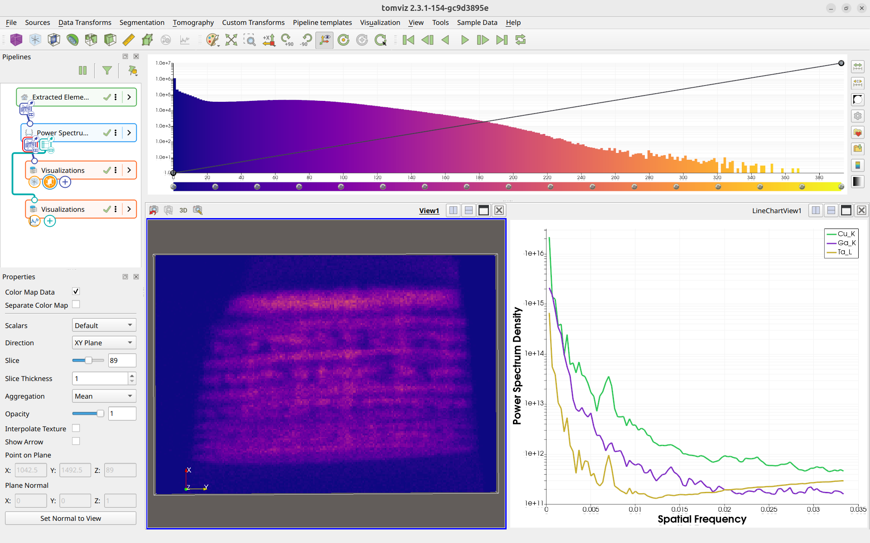The image size is (870, 543).
Task: Enable the Interpolate Texture checkbox
Action: tap(76, 428)
